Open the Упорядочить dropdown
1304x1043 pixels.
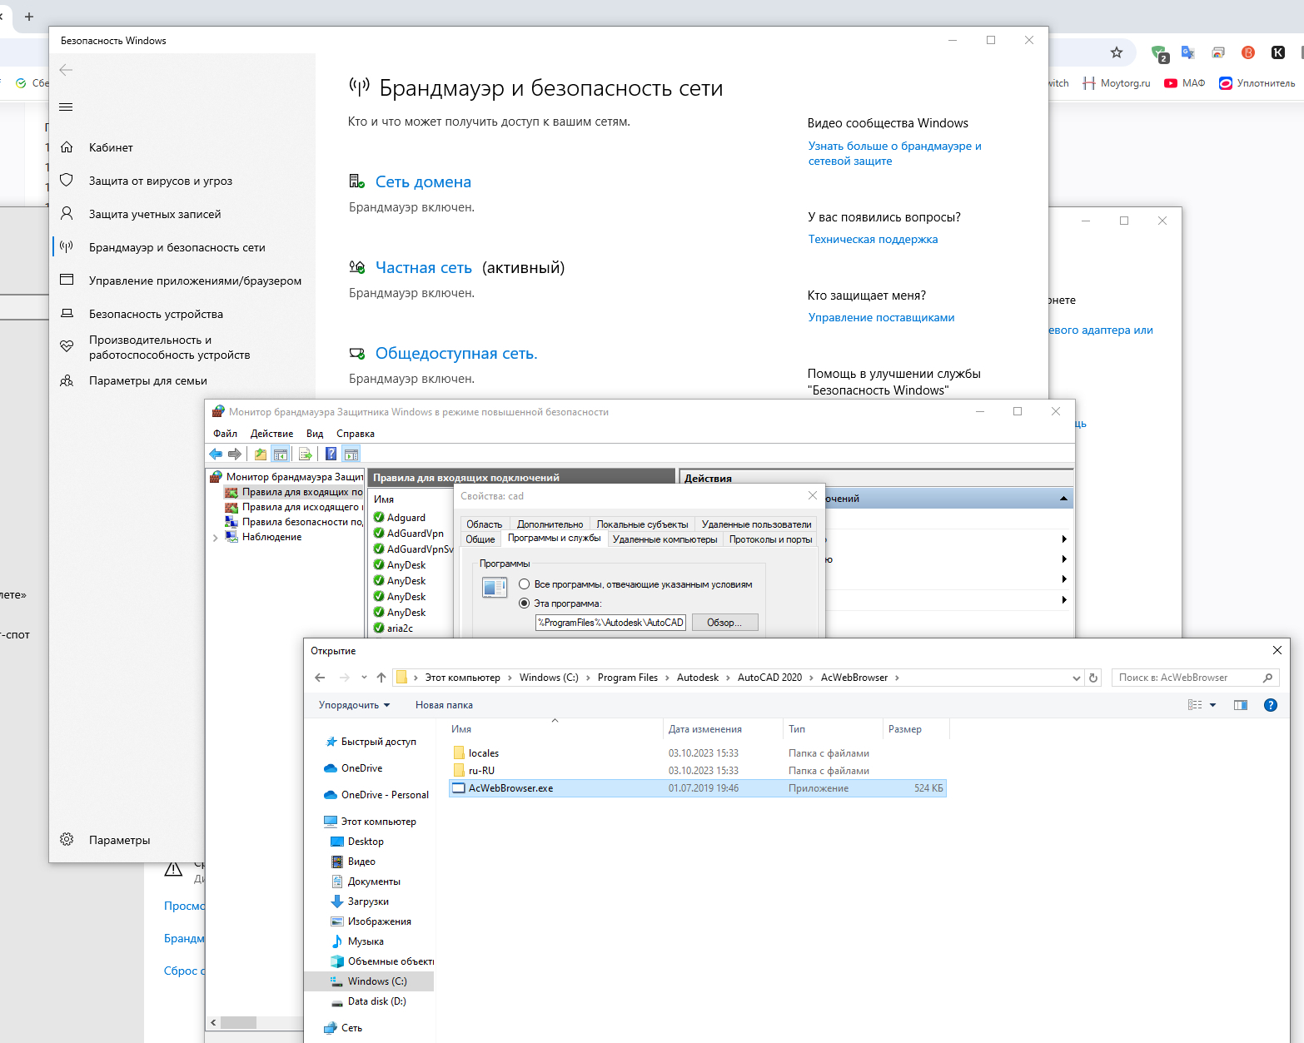pos(354,705)
